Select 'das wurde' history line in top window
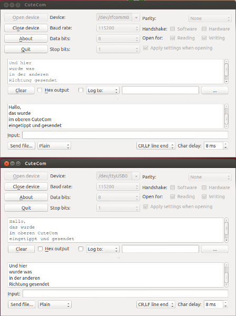The height and width of the screenshot is (316, 236). [x=19, y=113]
